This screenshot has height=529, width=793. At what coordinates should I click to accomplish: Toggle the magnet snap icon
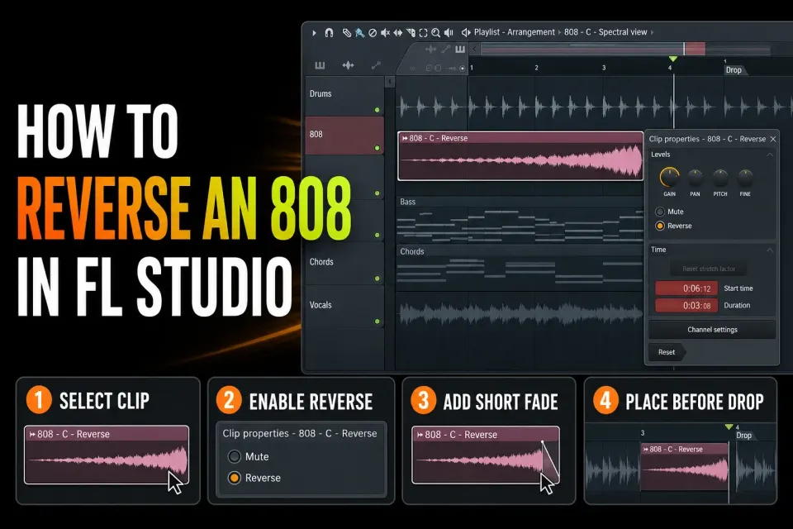[x=329, y=32]
